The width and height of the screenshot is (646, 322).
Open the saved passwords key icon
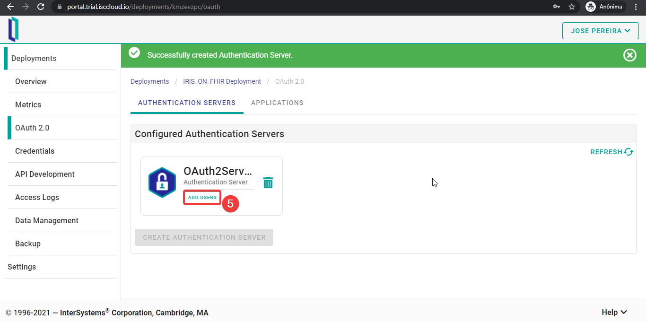[x=557, y=7]
